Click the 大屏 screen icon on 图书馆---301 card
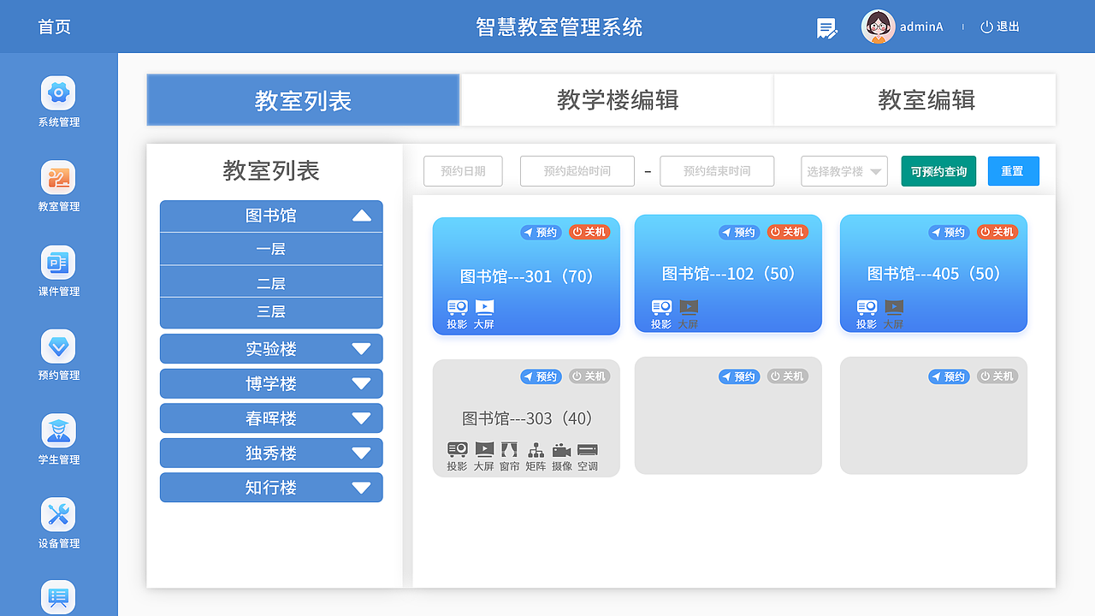 tap(483, 307)
